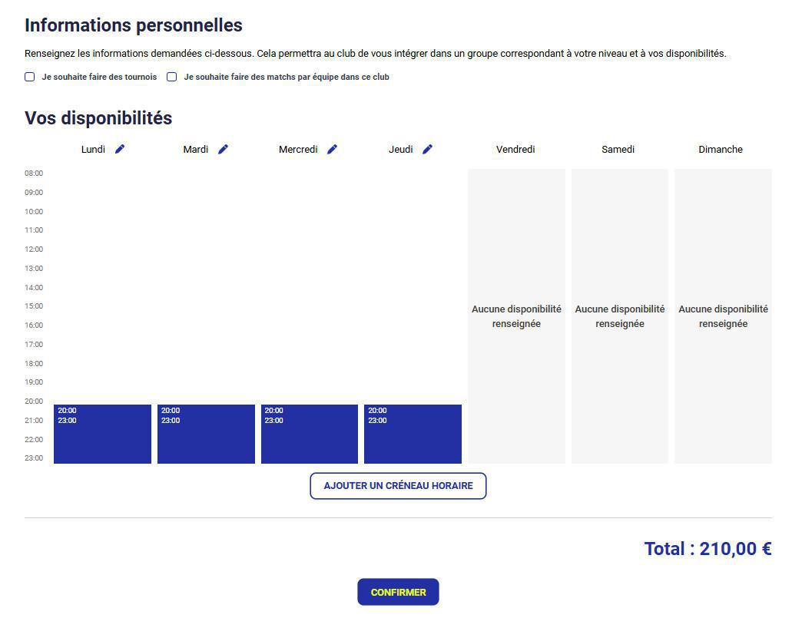792x618 pixels.
Task: Tick the team matches checkbox
Action: pos(172,77)
